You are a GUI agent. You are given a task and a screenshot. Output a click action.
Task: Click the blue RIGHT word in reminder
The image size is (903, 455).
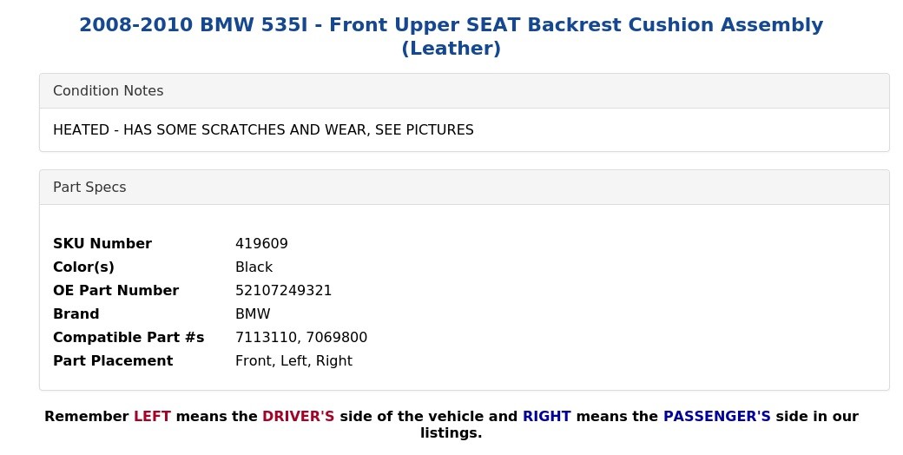click(x=546, y=417)
